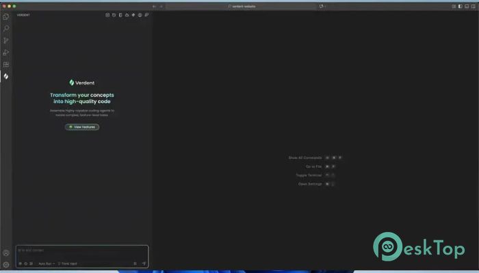
Task: Click the View Features button
Action: pyautogui.click(x=82, y=127)
